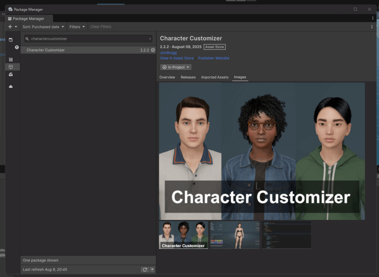Close the Package Manager window
The image size is (379, 277).
click(x=369, y=9)
